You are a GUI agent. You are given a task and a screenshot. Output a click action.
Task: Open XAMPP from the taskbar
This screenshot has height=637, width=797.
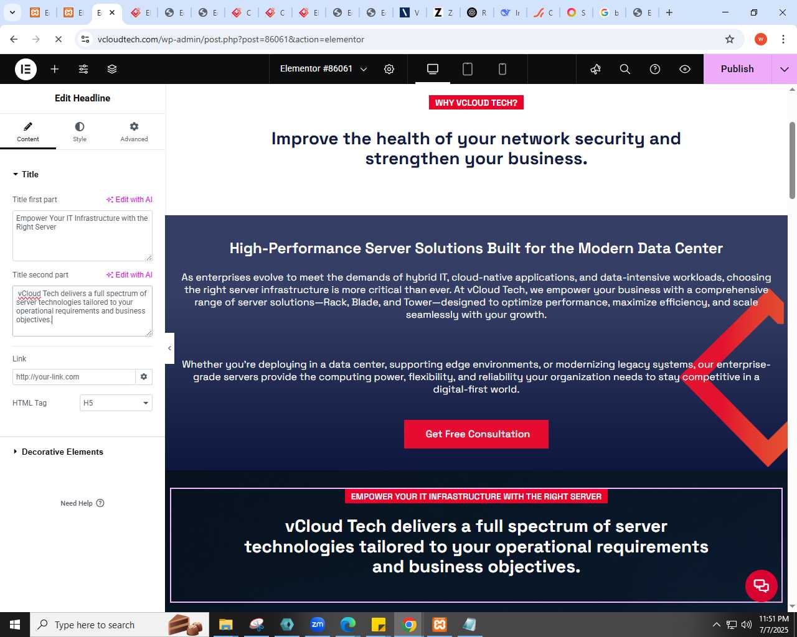440,625
